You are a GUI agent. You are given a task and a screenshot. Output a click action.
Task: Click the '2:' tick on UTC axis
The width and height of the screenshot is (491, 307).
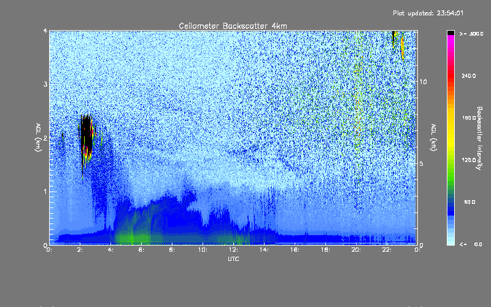80,250
